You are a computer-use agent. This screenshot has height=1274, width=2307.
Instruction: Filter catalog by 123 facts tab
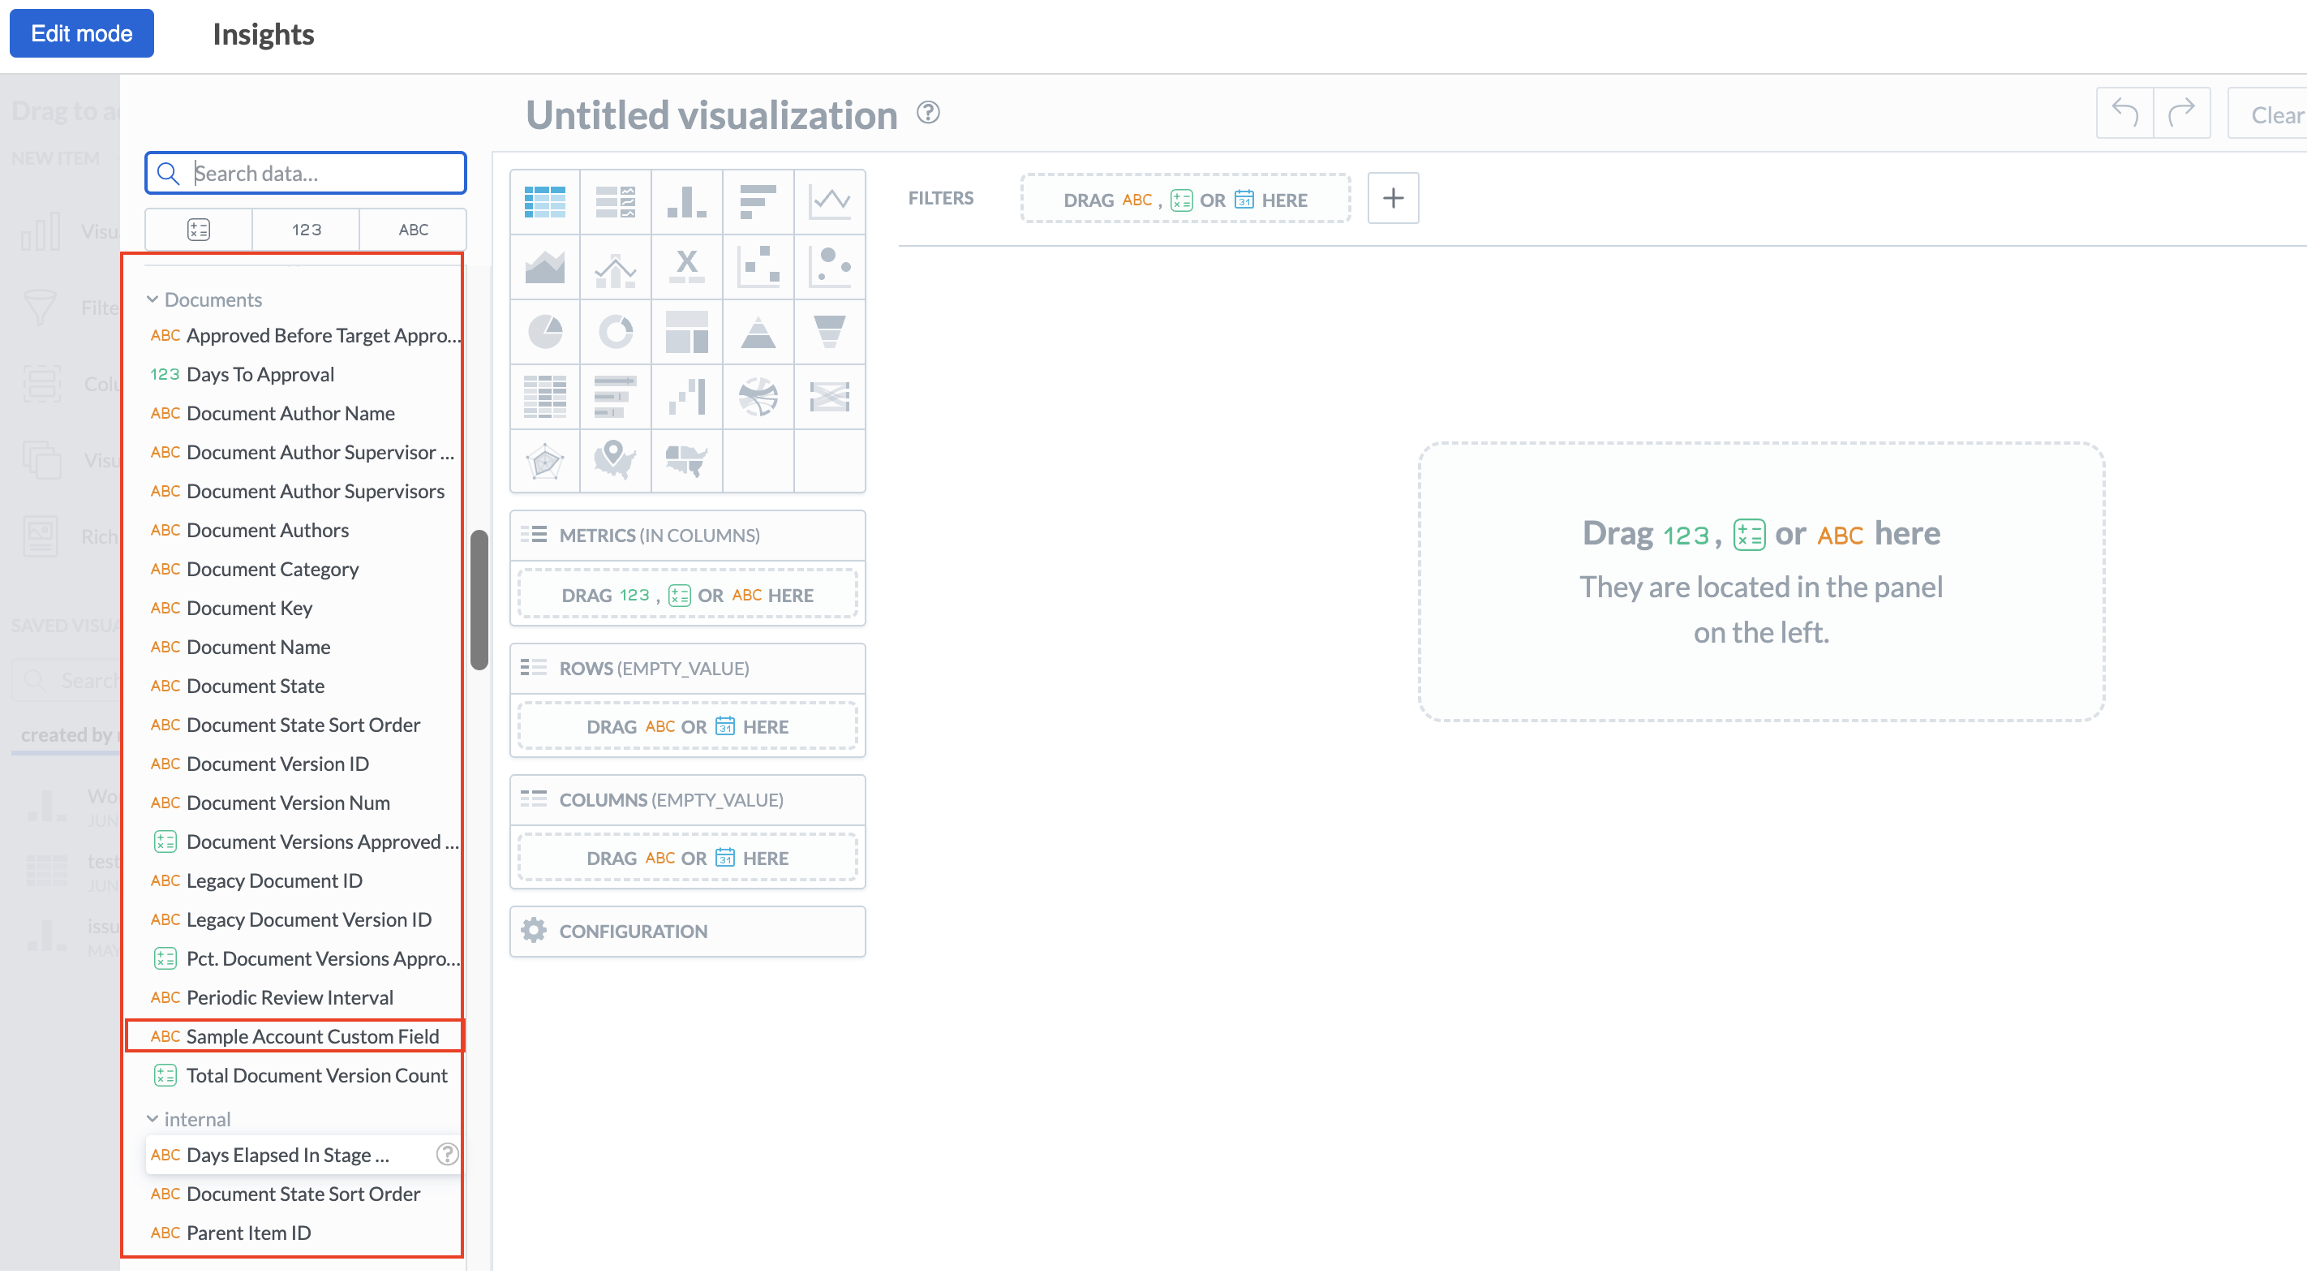(305, 230)
